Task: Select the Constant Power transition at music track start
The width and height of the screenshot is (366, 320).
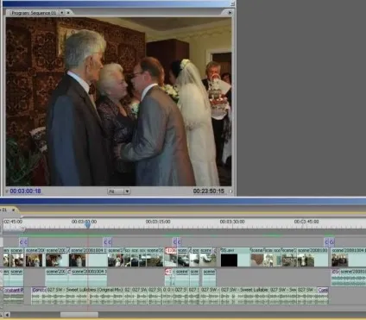Action: (13, 290)
